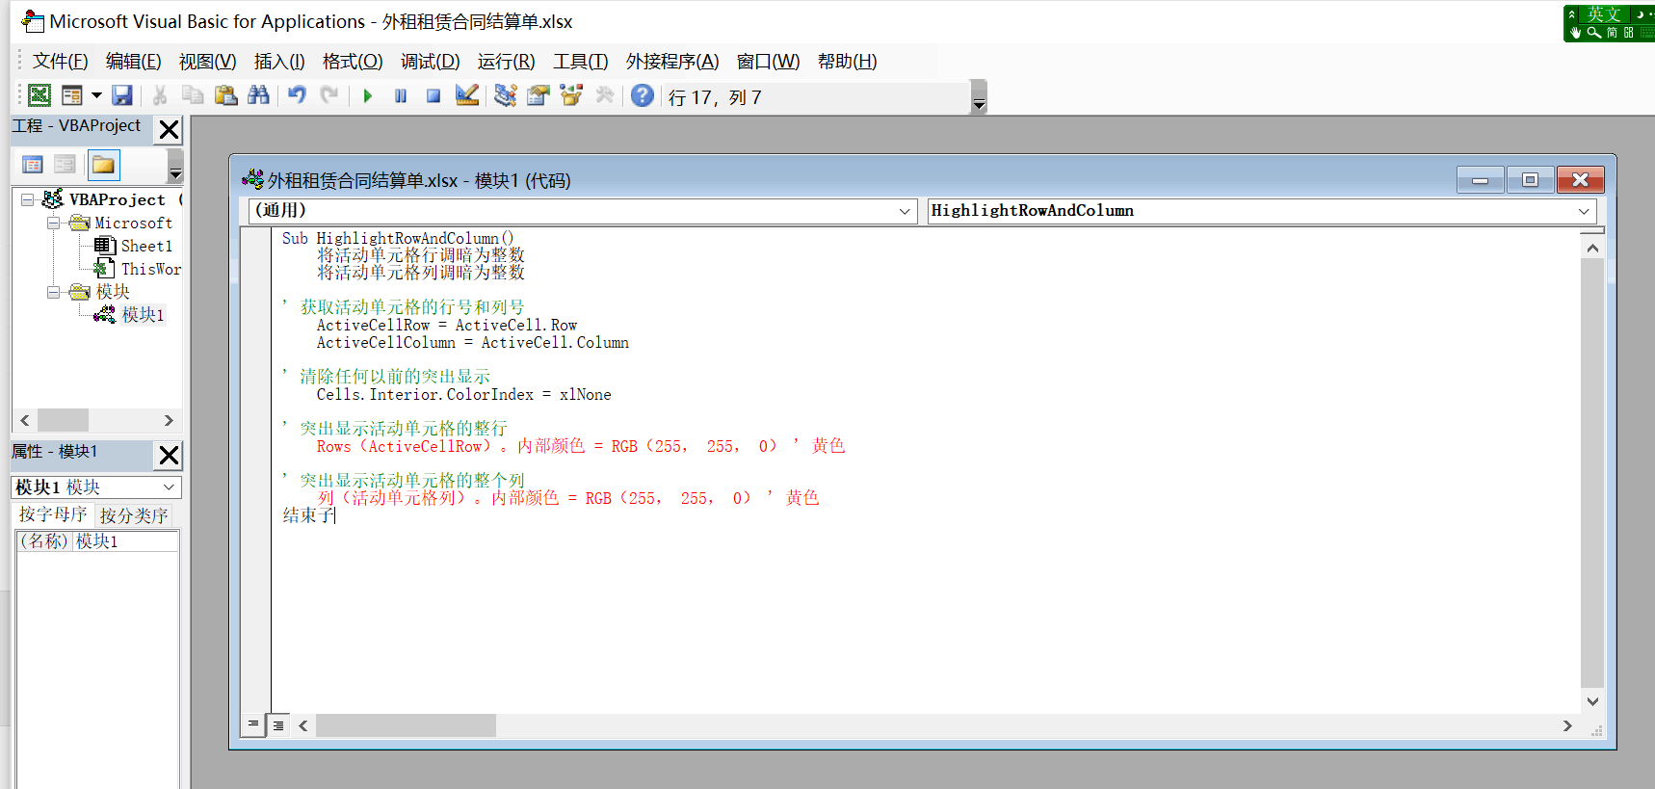Viewport: 1655px width, 789px height.
Task: Click View Code icon in project panel
Action: click(33, 165)
